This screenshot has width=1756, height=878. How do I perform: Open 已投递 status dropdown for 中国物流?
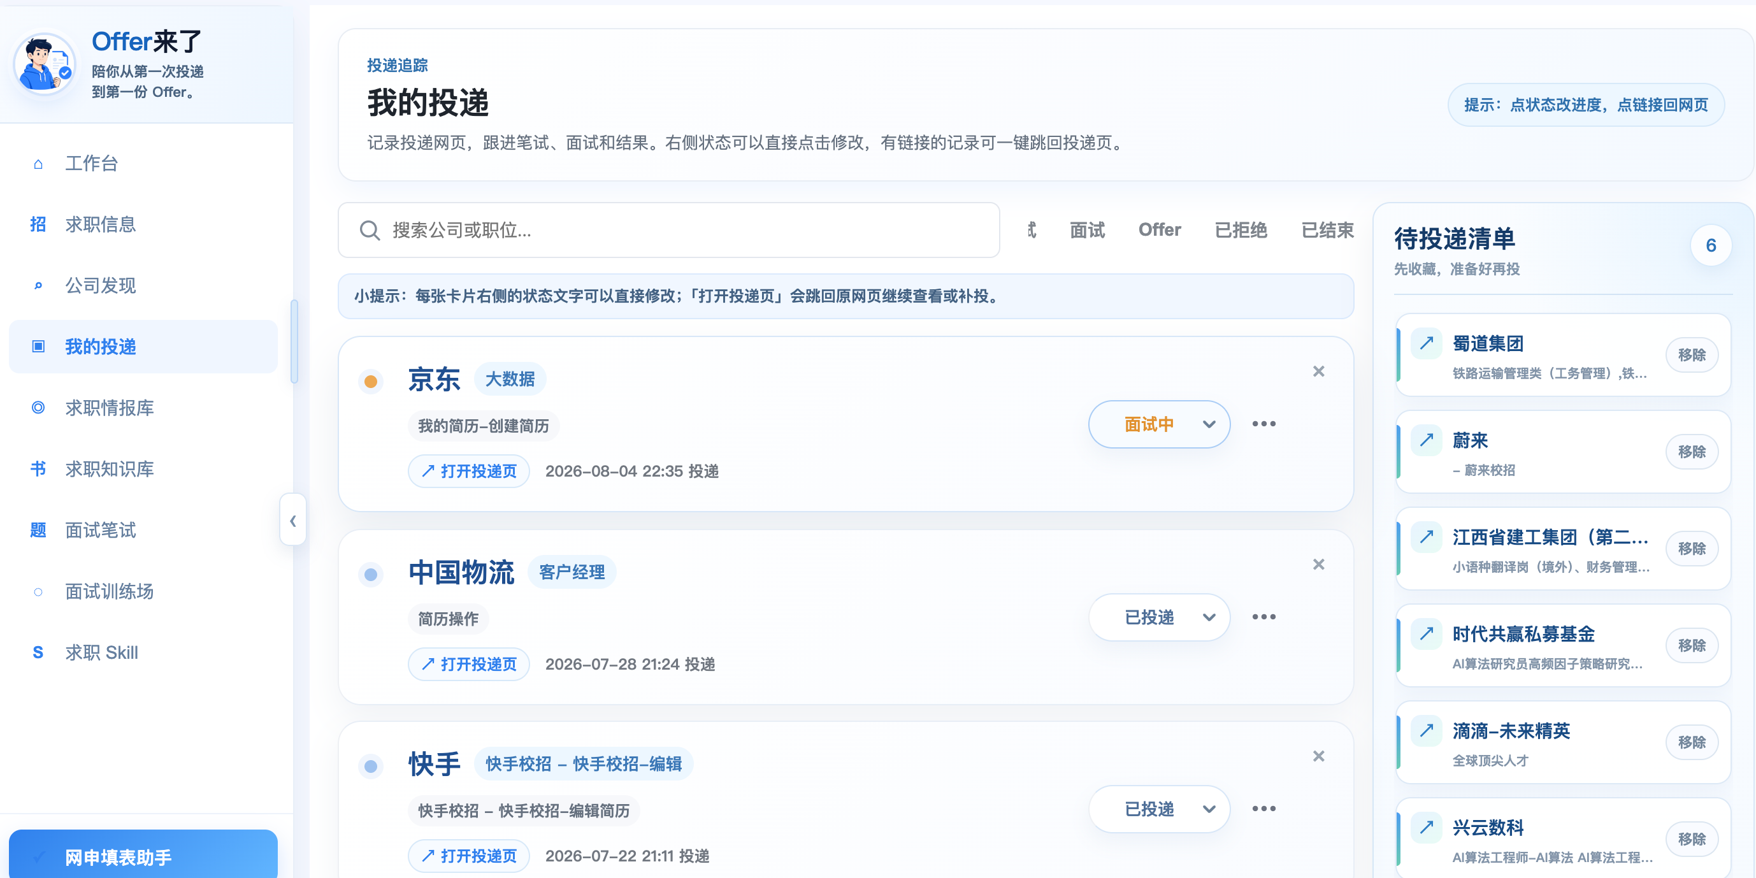[1159, 617]
